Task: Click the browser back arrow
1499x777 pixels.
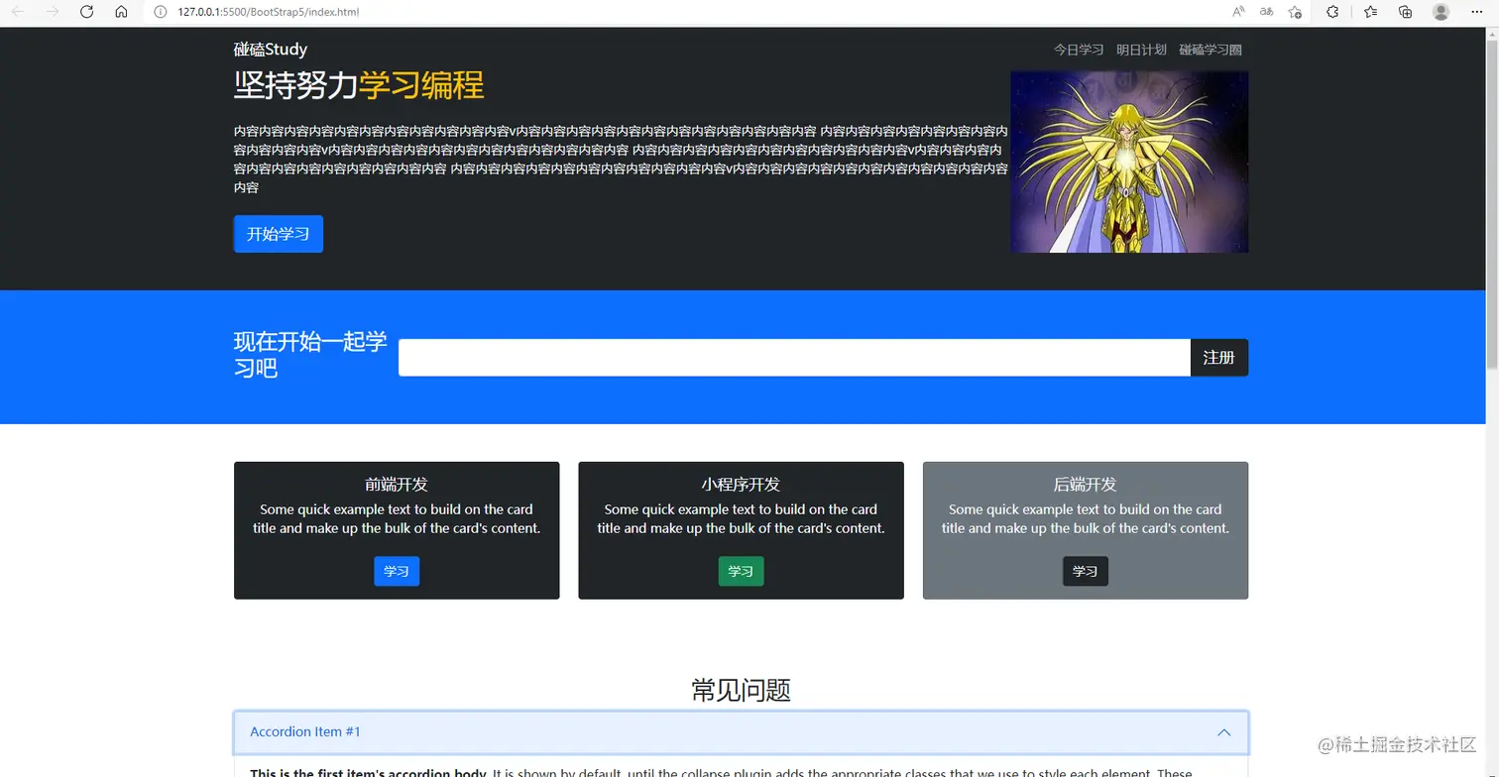Action: 18,12
